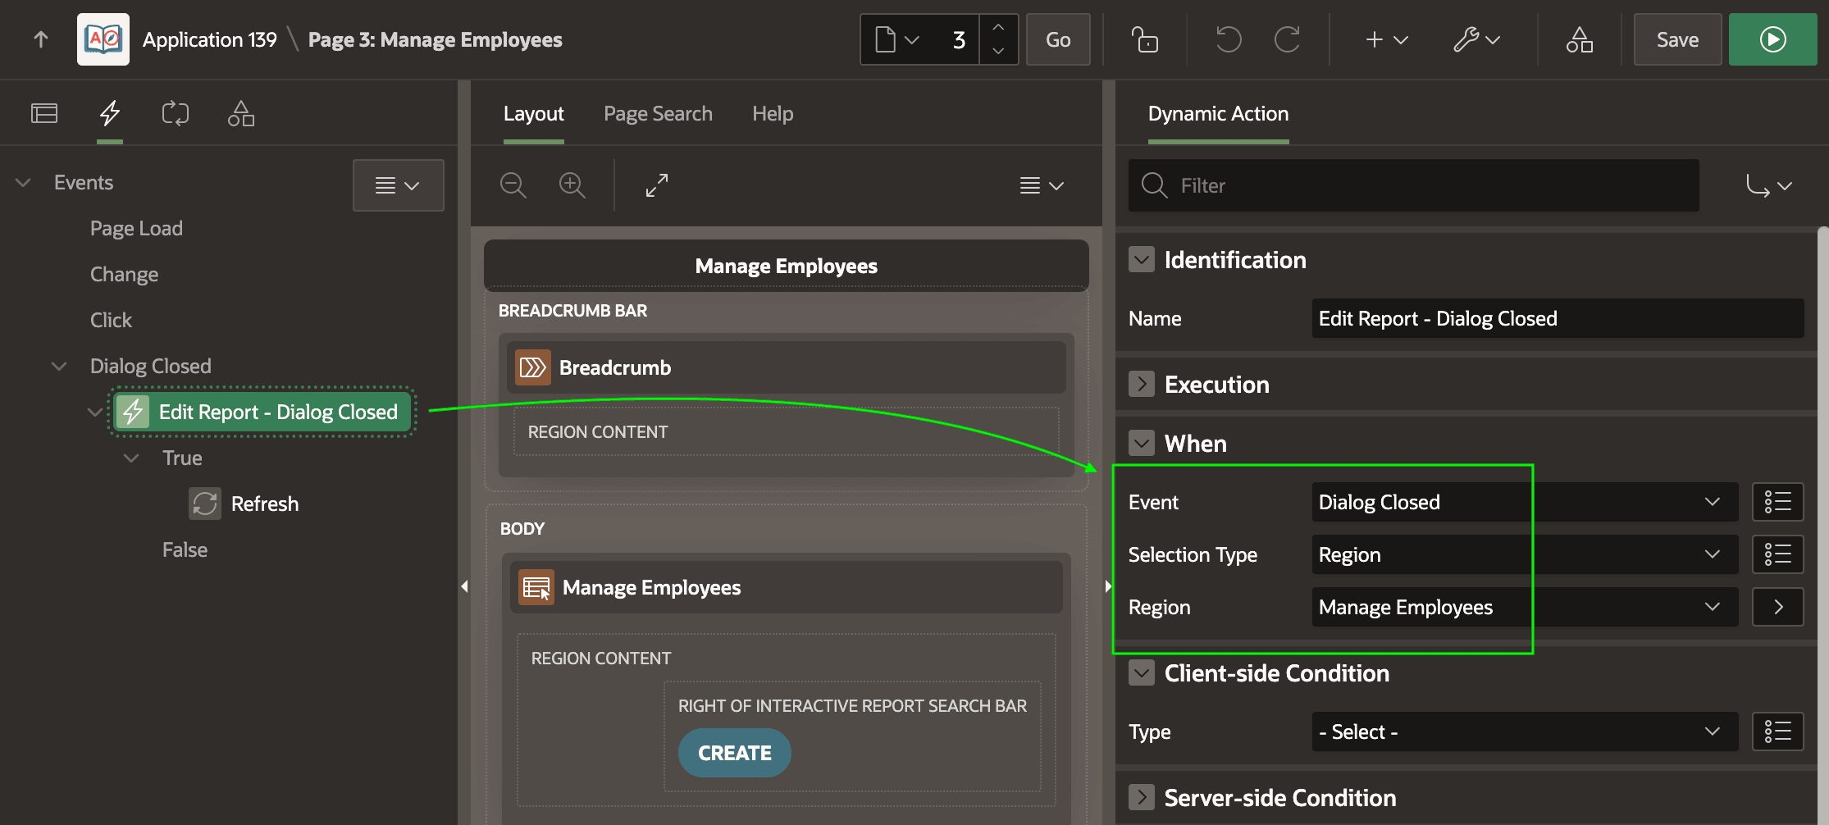Click the property Filter search field
The image size is (1829, 825).
pyautogui.click(x=1414, y=185)
